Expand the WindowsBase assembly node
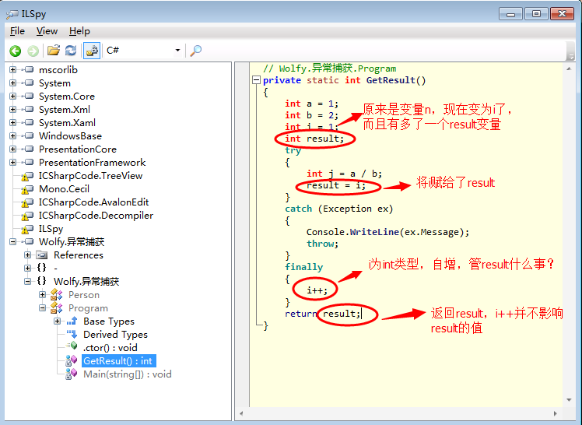 [12, 136]
